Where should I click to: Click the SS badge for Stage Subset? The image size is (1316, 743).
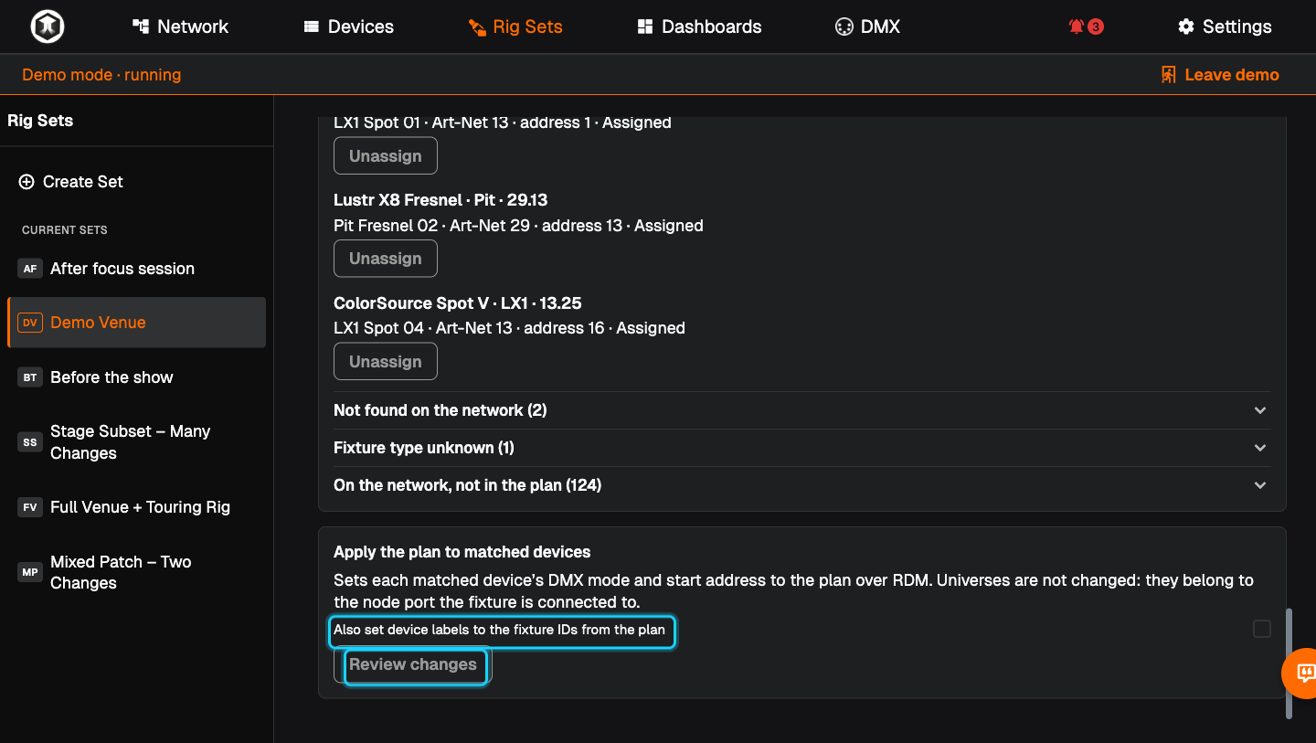point(30,442)
